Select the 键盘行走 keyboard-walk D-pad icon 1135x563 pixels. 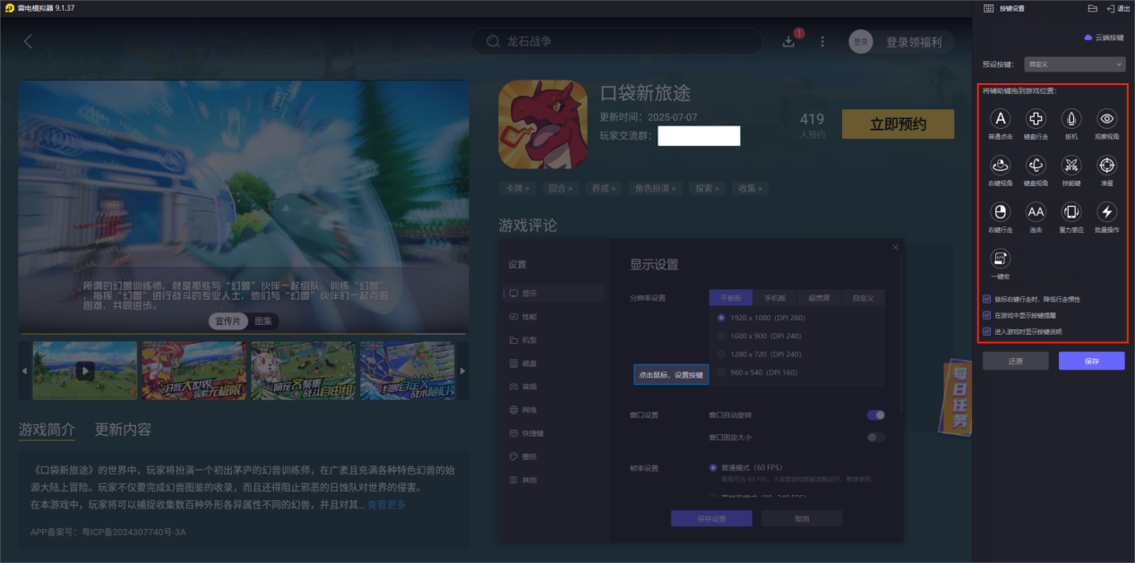click(1036, 119)
